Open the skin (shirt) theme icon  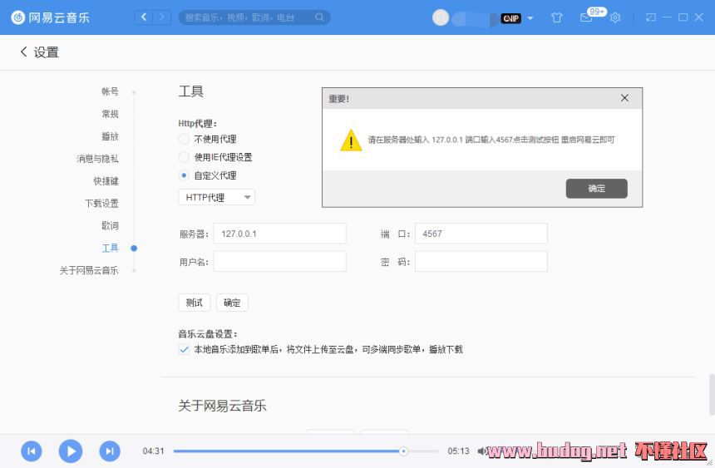[556, 17]
